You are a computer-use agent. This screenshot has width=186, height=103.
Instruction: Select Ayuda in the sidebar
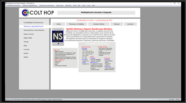pyautogui.click(x=26, y=53)
